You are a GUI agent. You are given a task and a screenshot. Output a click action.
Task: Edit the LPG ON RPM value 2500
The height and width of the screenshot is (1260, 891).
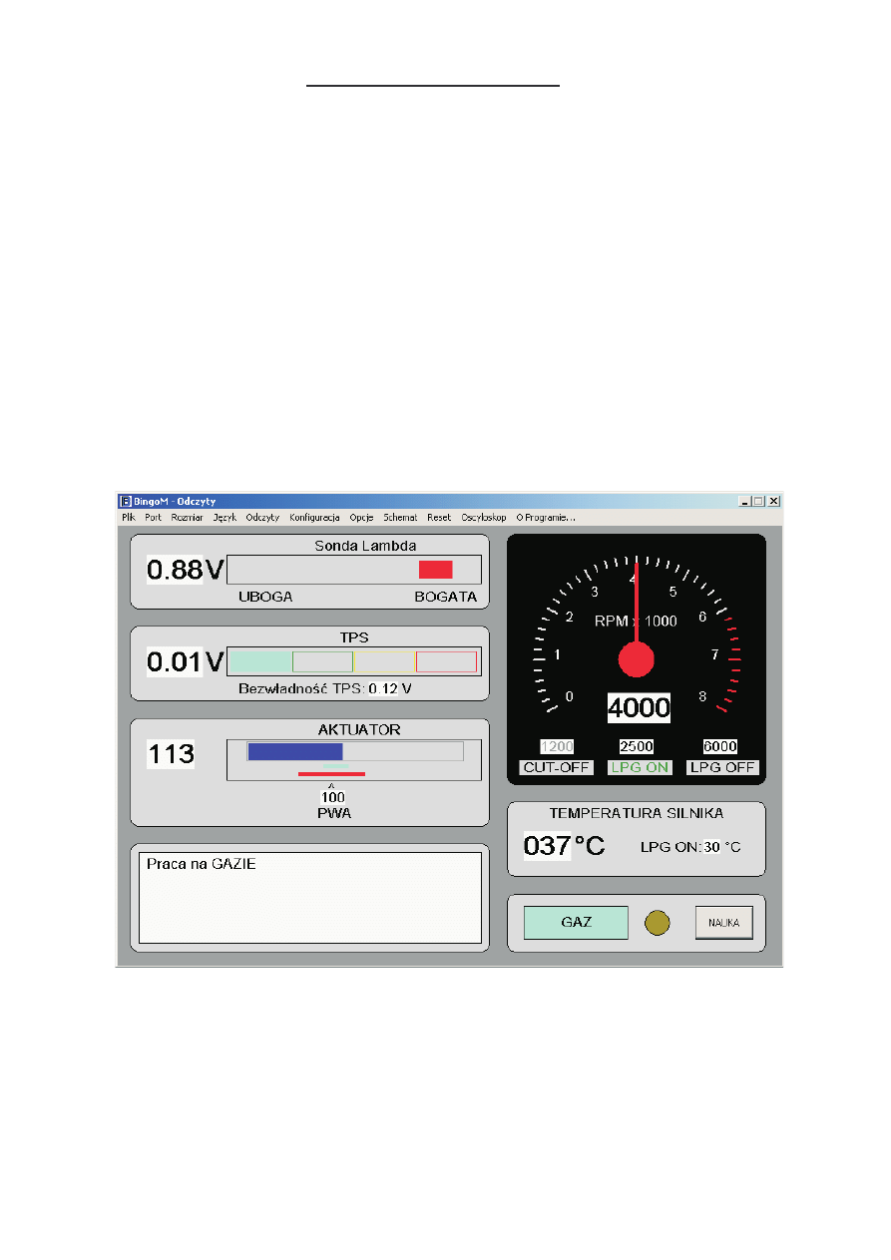pos(639,746)
